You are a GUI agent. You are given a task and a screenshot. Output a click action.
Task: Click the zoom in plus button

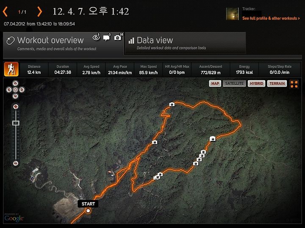[x=16, y=107]
